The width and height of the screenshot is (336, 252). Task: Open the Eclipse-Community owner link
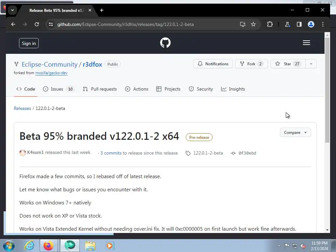[50, 64]
